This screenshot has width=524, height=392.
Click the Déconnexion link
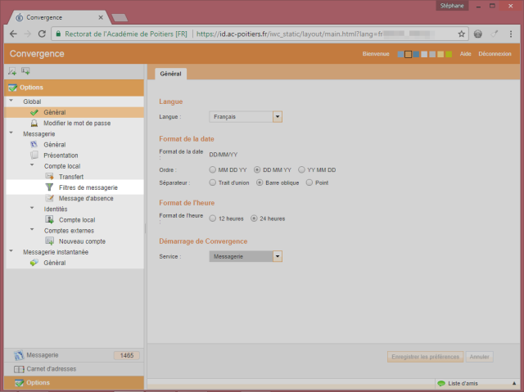coord(495,54)
